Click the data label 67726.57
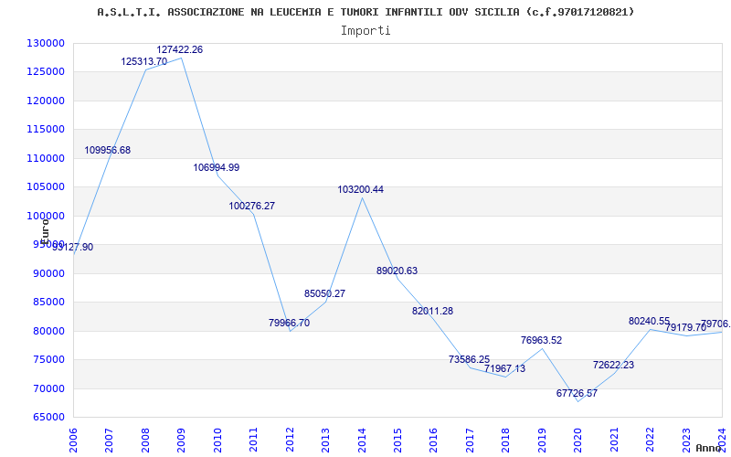Image resolution: width=731 pixels, height=457 pixels. point(577,393)
